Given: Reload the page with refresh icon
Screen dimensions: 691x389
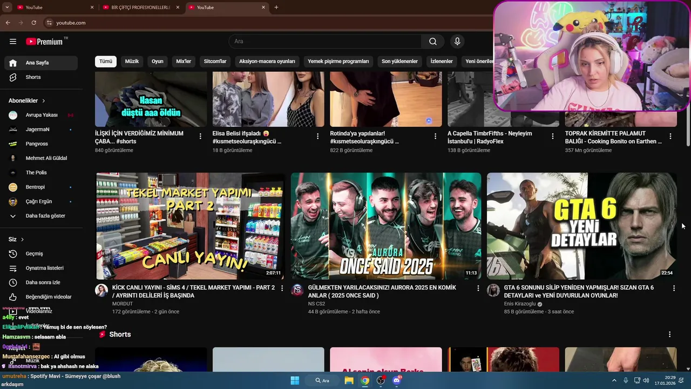Looking at the screenshot, I should [33, 23].
